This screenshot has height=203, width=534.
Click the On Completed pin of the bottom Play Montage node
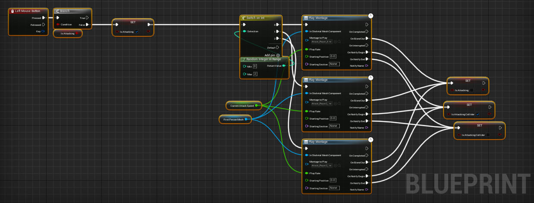click(x=367, y=155)
